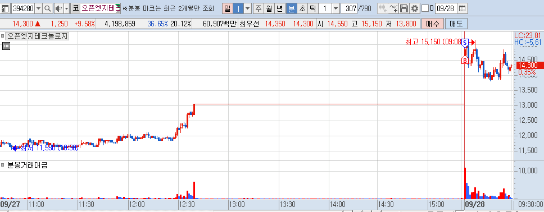The height and width of the screenshot is (212, 544).
Task: Click the red S sell marker on chart
Action: coord(465,43)
